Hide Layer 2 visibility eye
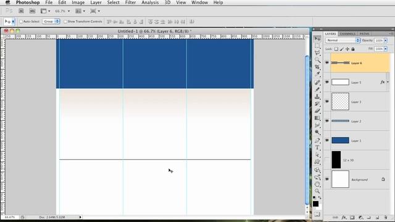The height and width of the screenshot is (222, 395). point(327,121)
